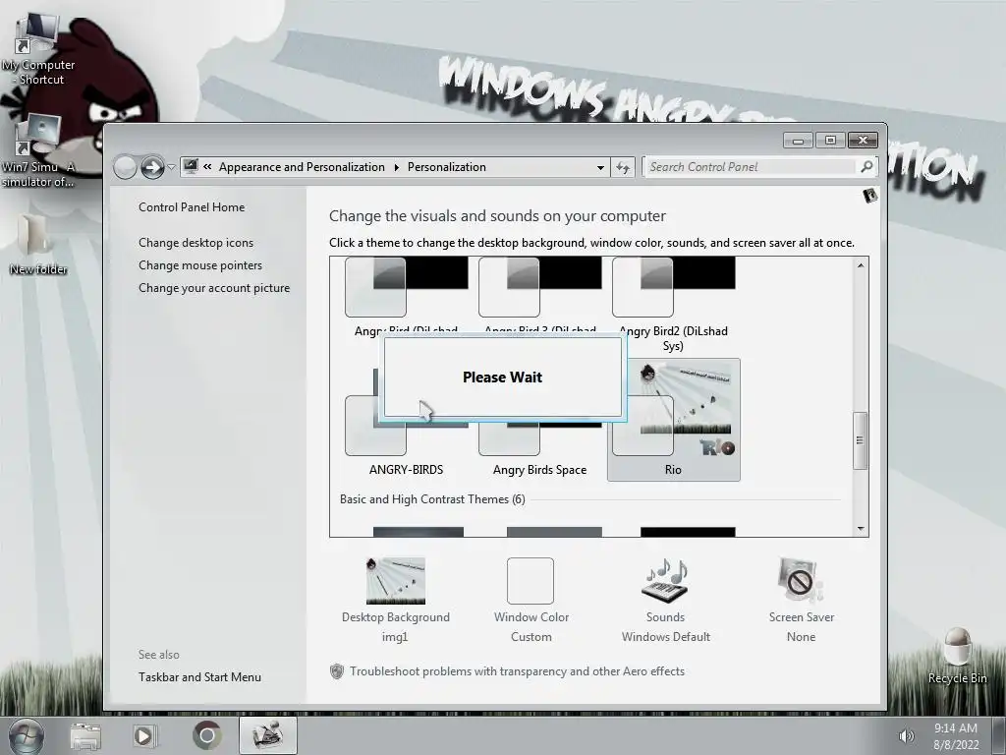Image resolution: width=1006 pixels, height=755 pixels.
Task: Open Chrome browser from the taskbar
Action: 206,735
